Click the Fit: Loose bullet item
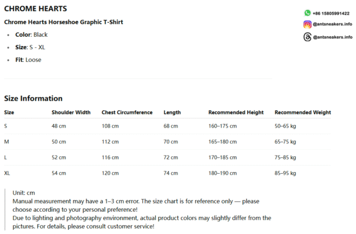The width and height of the screenshot is (356, 234). [28, 60]
